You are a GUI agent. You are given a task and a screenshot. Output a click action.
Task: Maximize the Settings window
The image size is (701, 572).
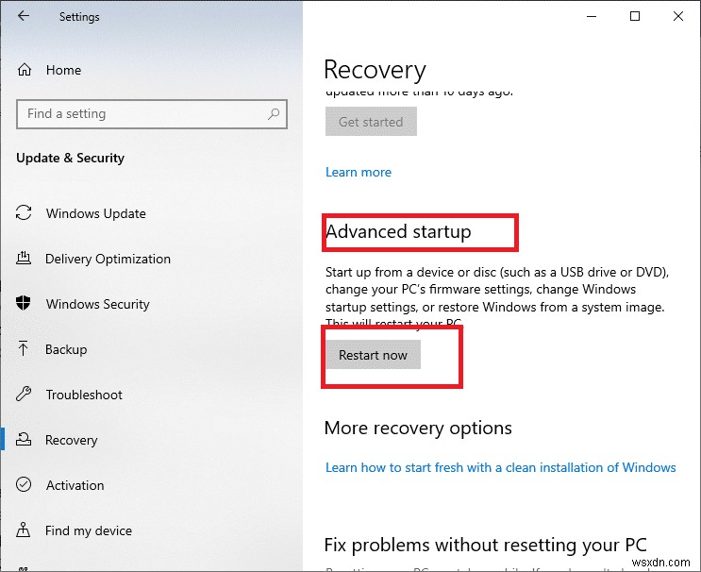[635, 16]
